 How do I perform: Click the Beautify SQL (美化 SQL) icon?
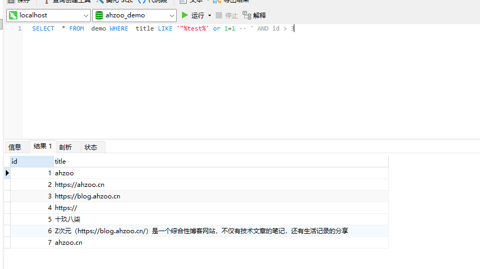click(x=100, y=2)
